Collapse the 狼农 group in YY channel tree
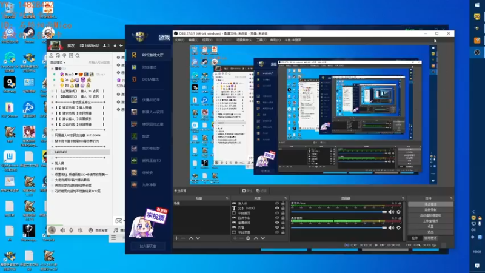Viewport: 485px width, 273px height. click(x=52, y=69)
